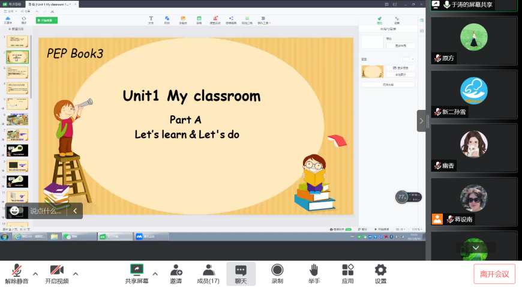Open the 邀请 invite icon

coord(176,274)
